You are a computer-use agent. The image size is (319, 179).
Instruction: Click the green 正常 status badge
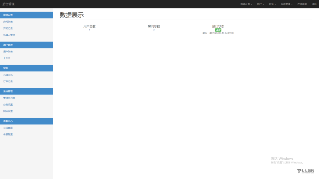coord(218,30)
